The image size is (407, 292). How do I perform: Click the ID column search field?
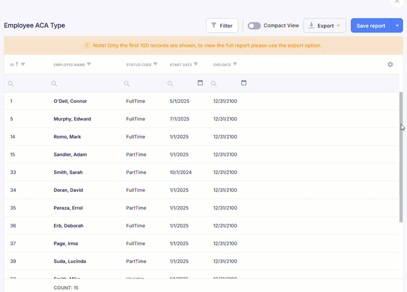[x=26, y=83]
